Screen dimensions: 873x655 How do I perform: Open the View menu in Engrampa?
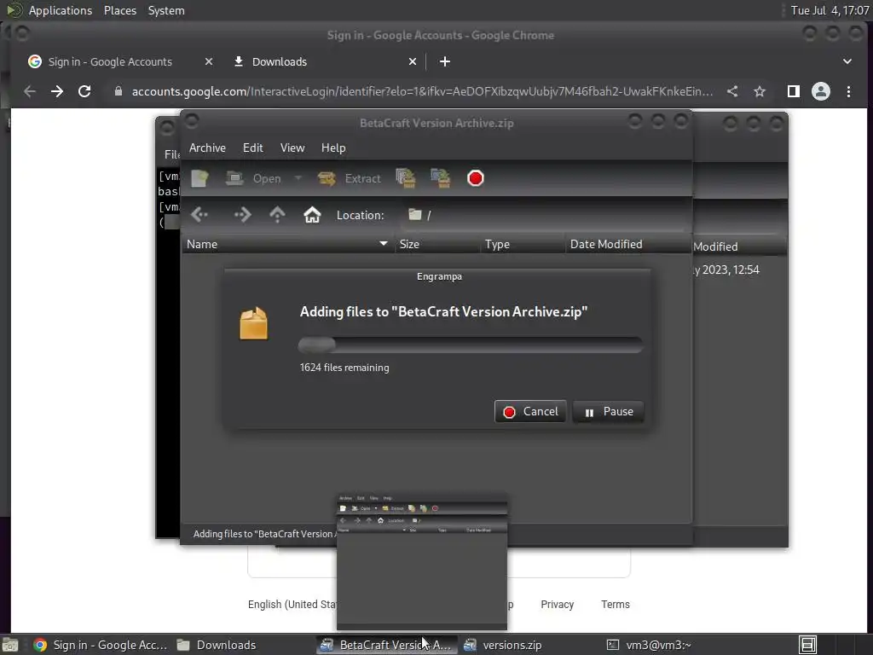(x=292, y=148)
